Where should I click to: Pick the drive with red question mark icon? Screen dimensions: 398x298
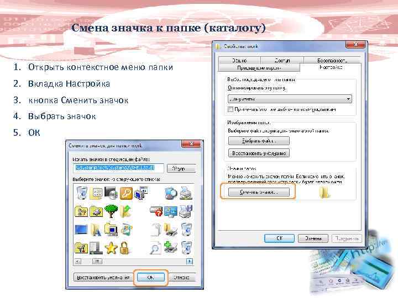click(156, 211)
